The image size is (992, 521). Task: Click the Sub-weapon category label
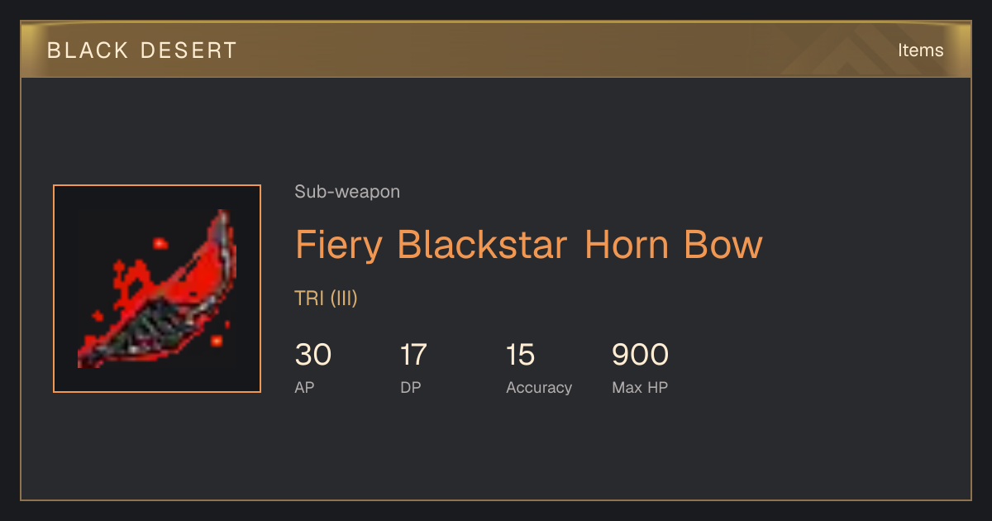click(347, 192)
